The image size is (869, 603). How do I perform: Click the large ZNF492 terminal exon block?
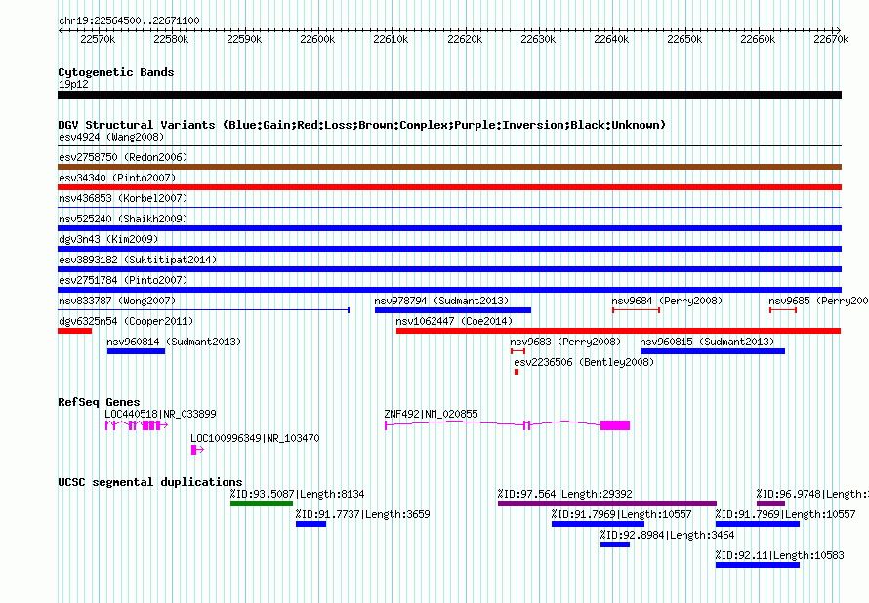[x=615, y=425]
